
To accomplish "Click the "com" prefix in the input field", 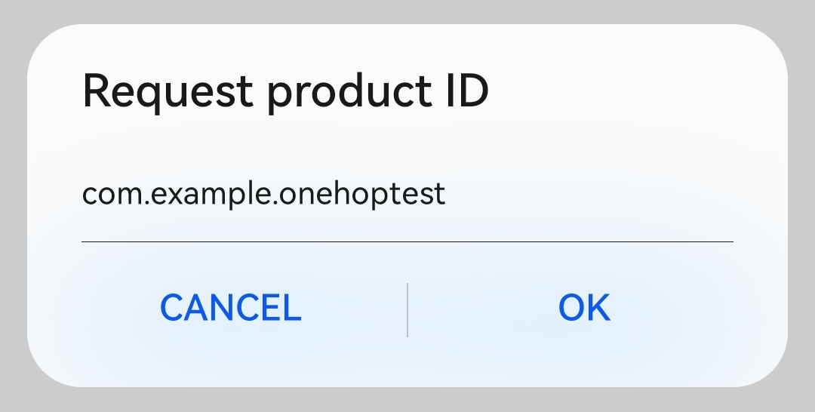I will tap(111, 195).
